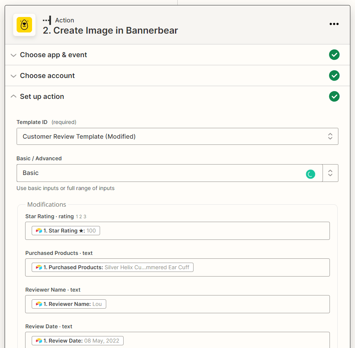Click the Grammarly icon in Basic field

click(311, 174)
